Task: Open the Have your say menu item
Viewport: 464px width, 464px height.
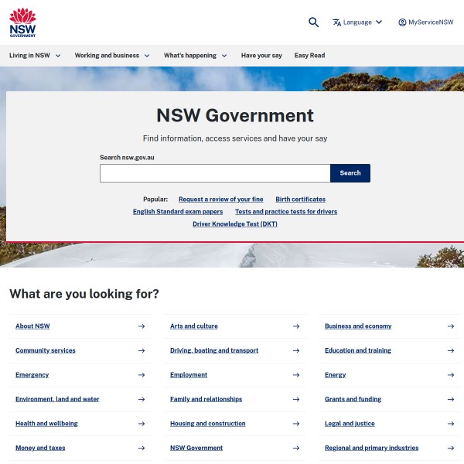Action: (x=261, y=56)
